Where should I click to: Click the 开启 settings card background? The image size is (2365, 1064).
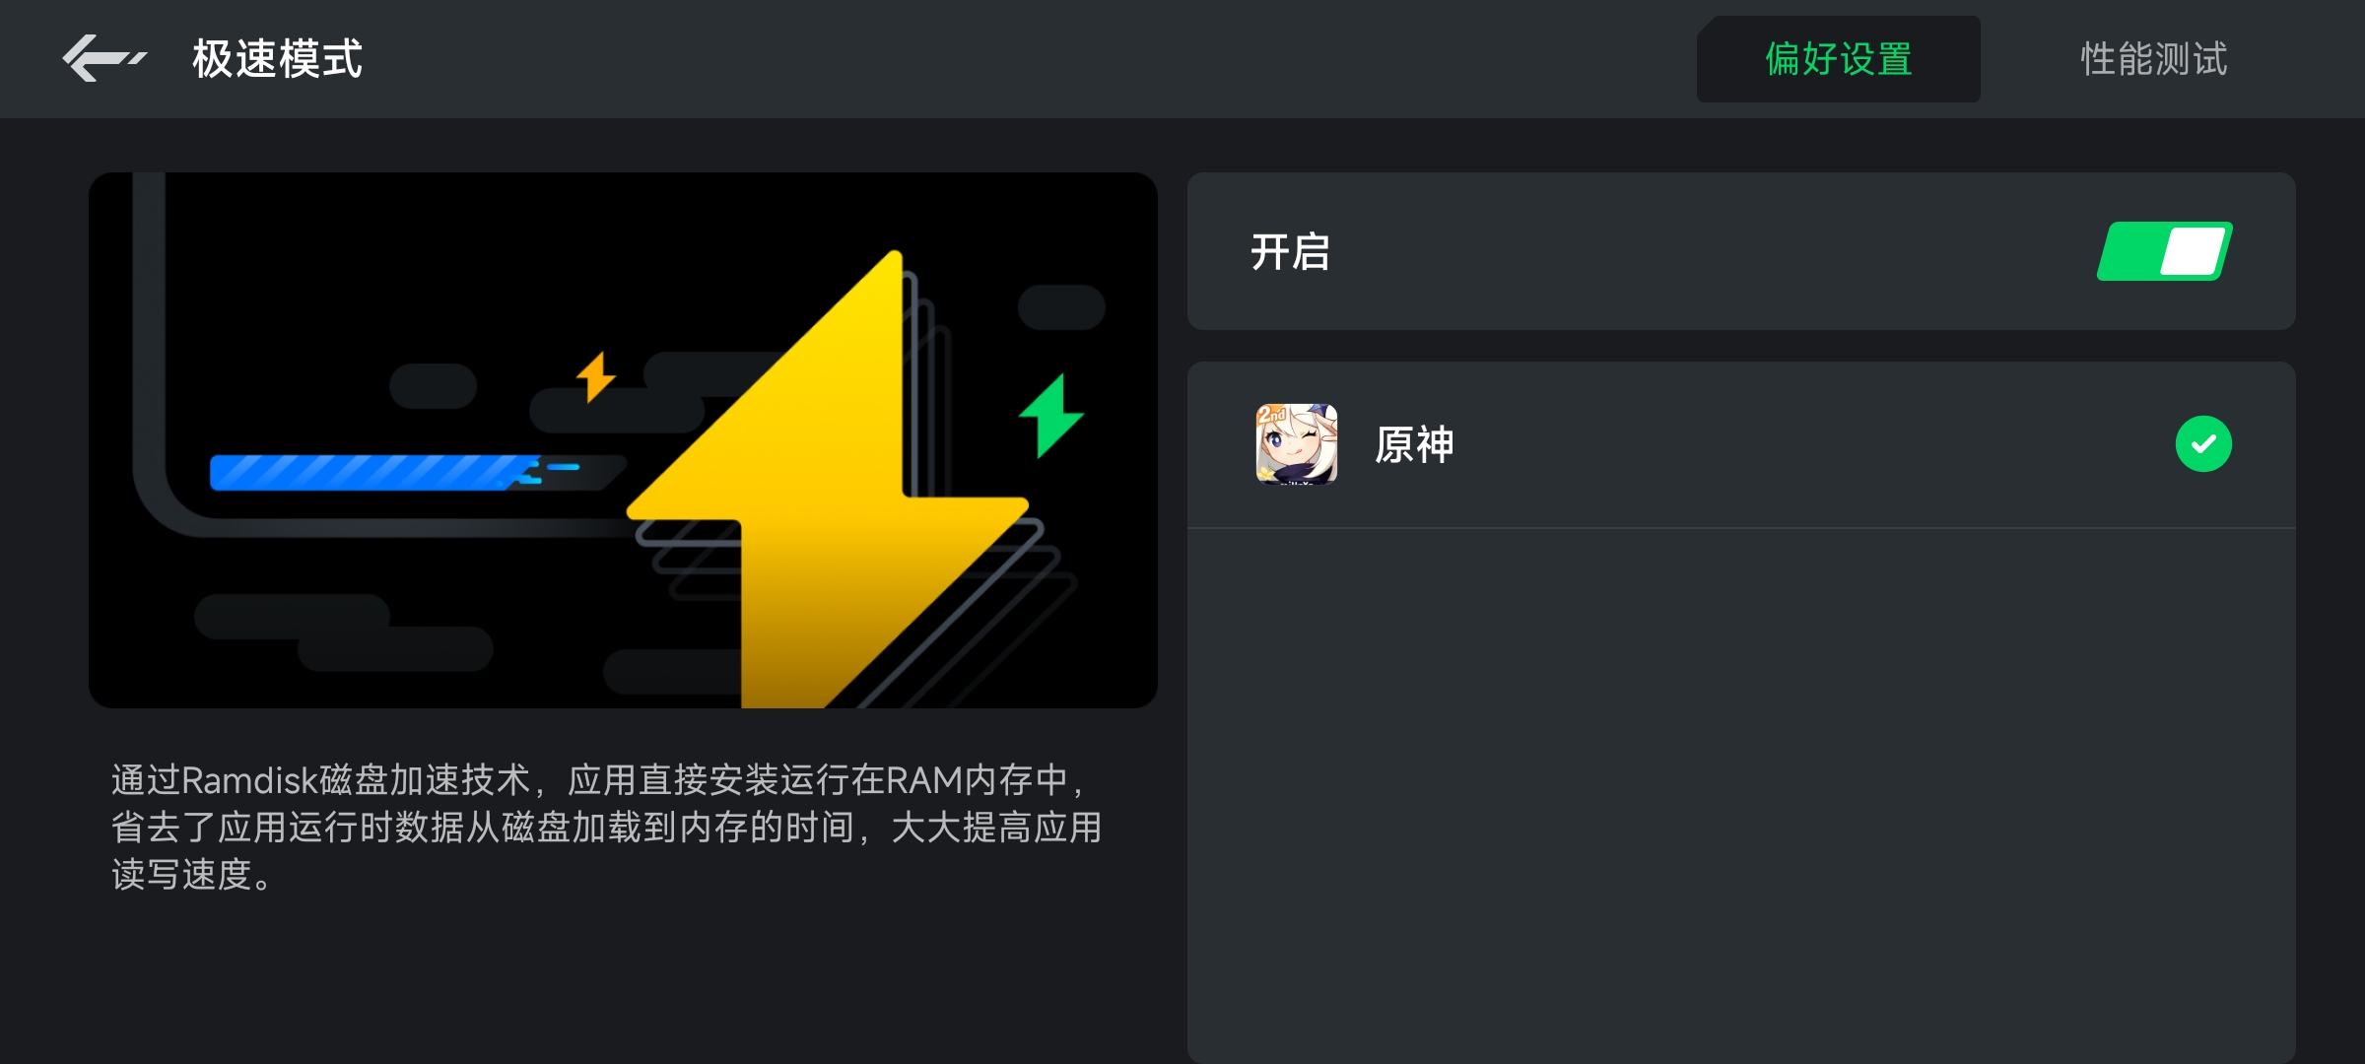pos(1741,251)
